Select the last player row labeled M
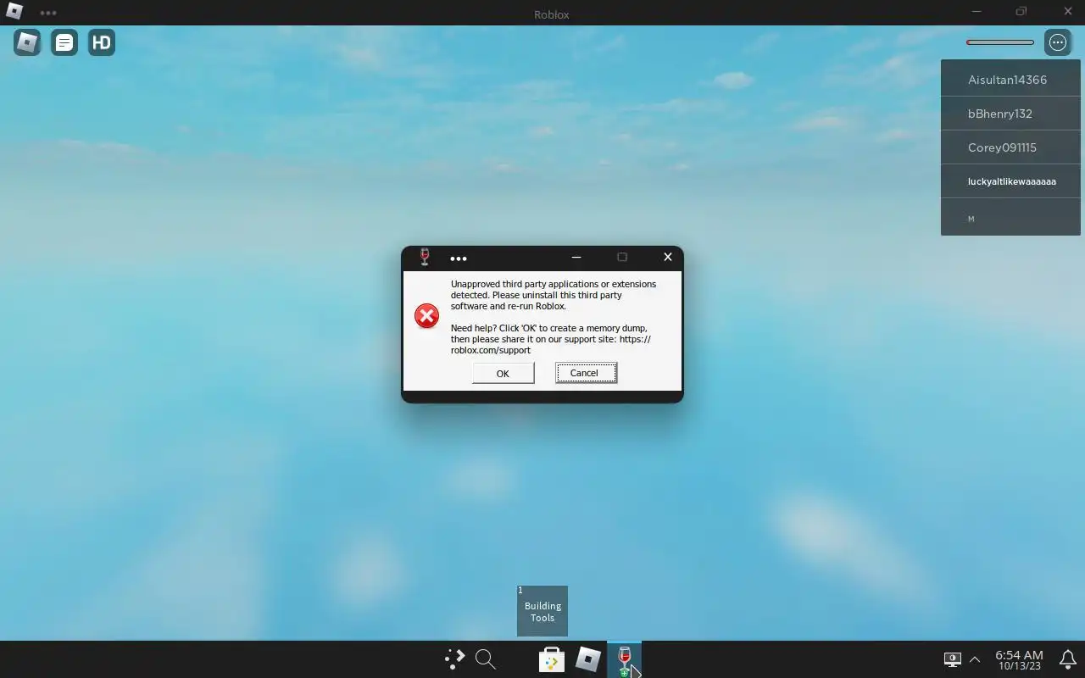Screen dimensions: 1085x678 click(1010, 218)
